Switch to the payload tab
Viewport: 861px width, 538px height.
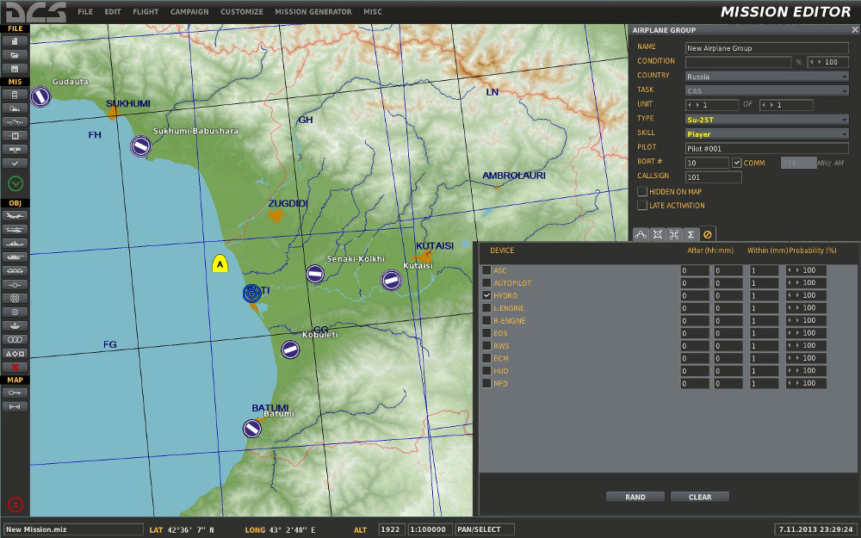click(674, 234)
